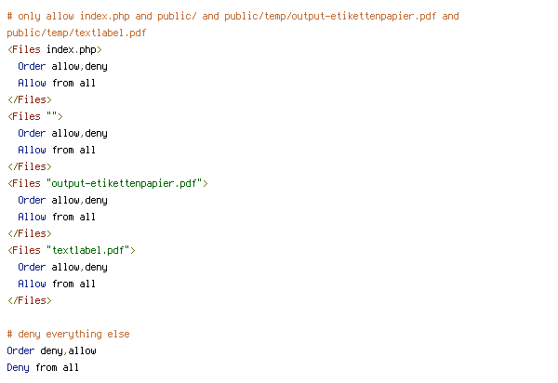
Task: Click the first 'Allow from all' line
Action: 57,84
